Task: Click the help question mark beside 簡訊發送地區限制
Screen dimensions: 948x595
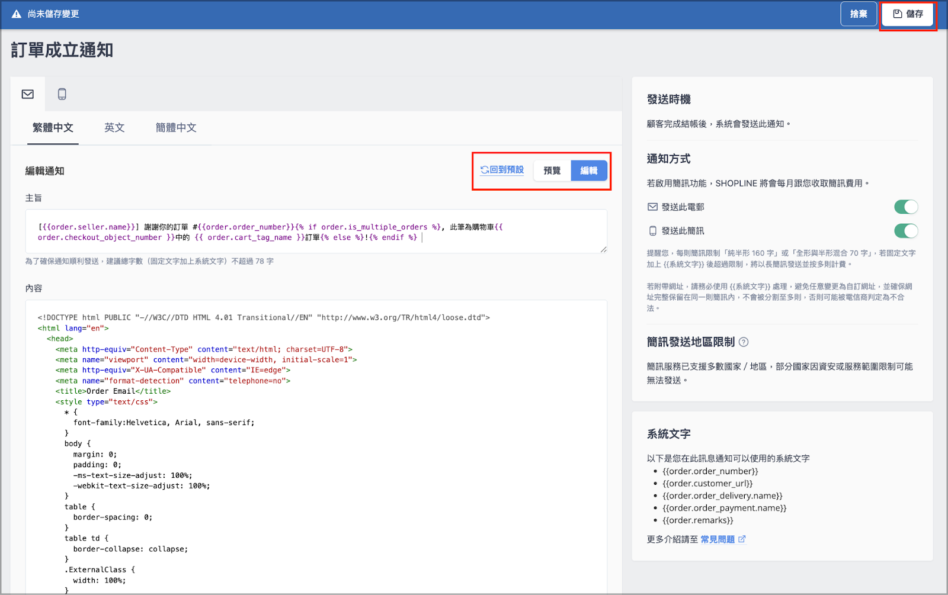Action: tap(744, 342)
